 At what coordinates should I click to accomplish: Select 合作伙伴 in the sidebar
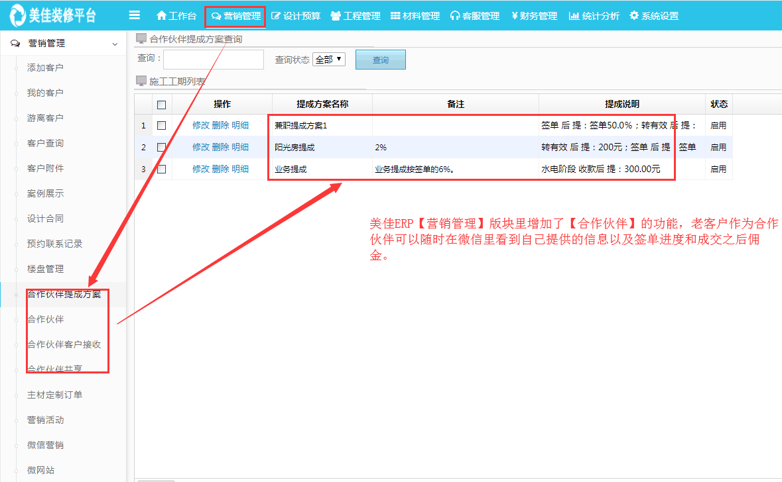coord(45,319)
